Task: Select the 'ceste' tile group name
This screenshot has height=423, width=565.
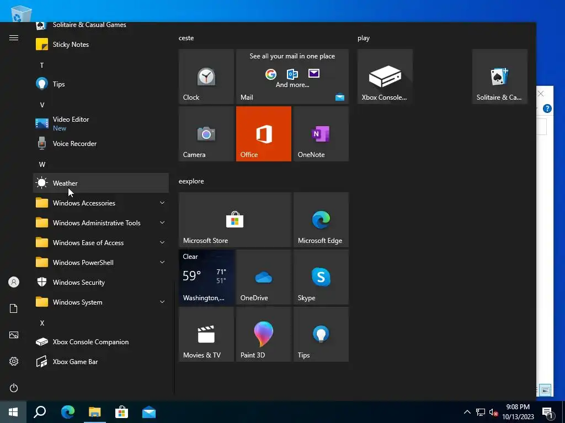Action: point(186,38)
